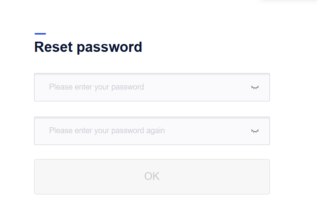Image resolution: width=317 pixels, height=209 pixels.
Task: Unmask the repeated password via its eye icon
Action: [x=255, y=131]
